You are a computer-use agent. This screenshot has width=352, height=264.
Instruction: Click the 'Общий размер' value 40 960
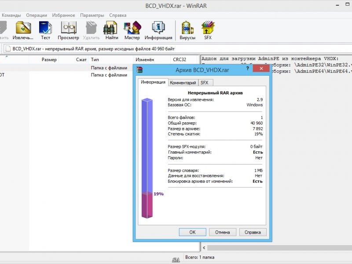[x=257, y=123]
